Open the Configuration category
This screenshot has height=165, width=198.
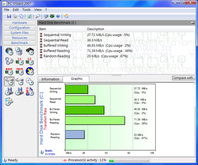coord(19,28)
